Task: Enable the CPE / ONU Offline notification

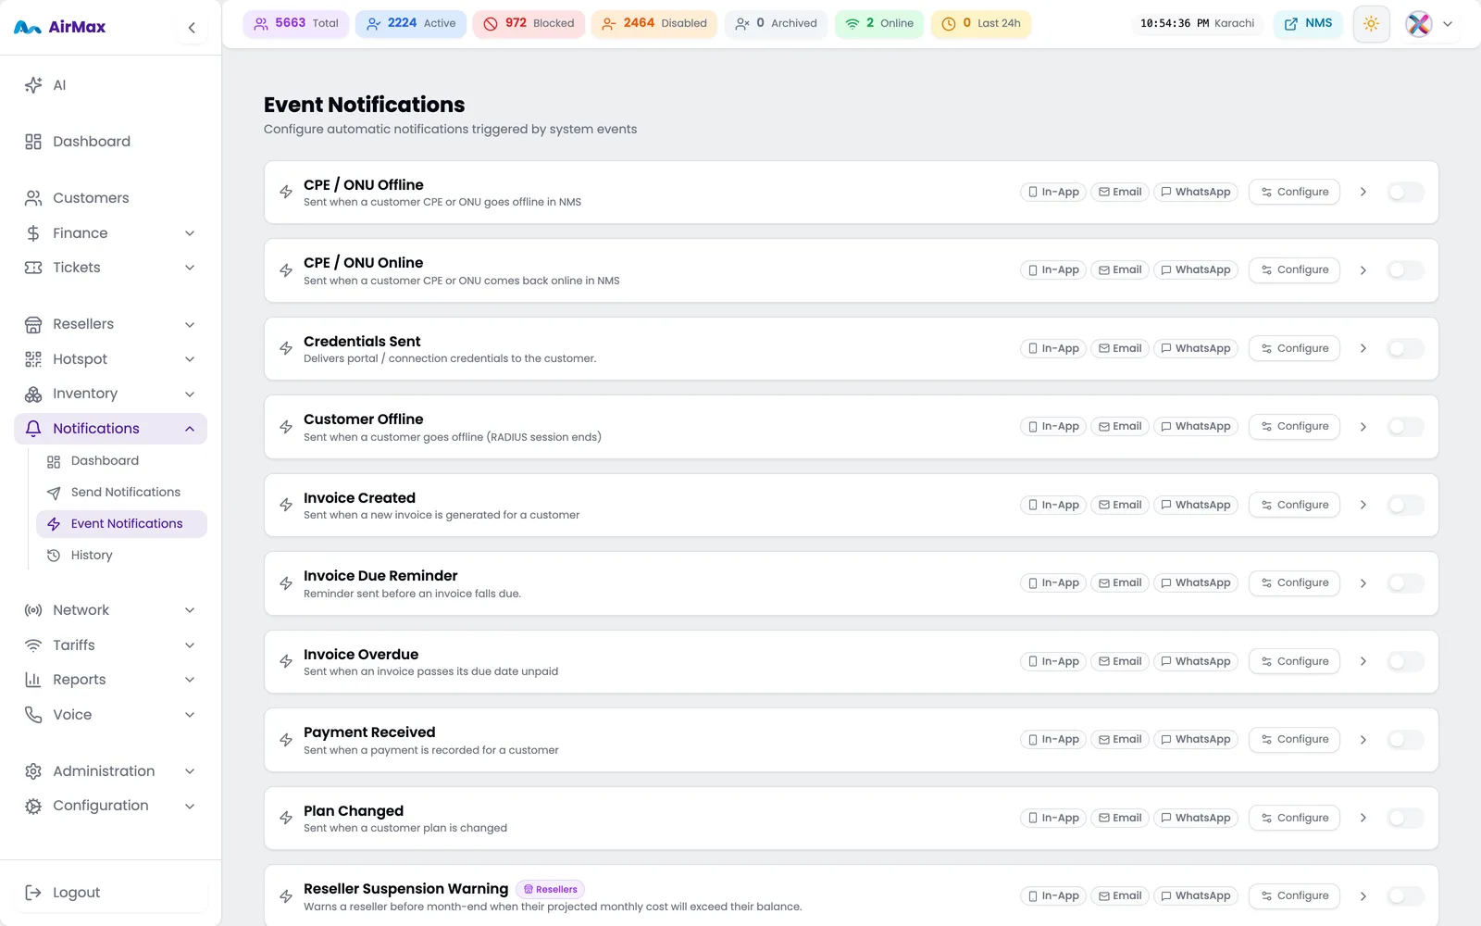Action: 1406,192
